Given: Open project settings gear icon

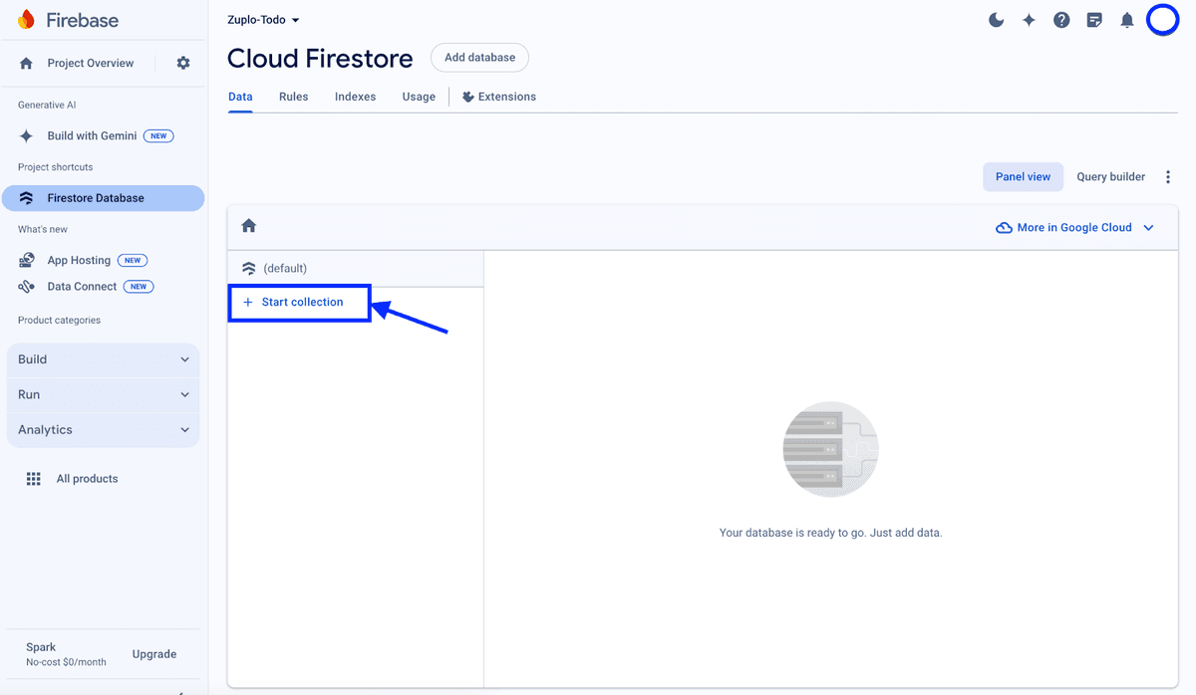Looking at the screenshot, I should point(183,63).
